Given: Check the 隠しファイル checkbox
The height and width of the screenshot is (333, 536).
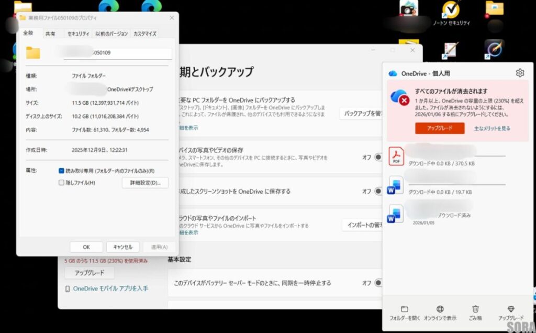Looking at the screenshot, I should tap(61, 182).
